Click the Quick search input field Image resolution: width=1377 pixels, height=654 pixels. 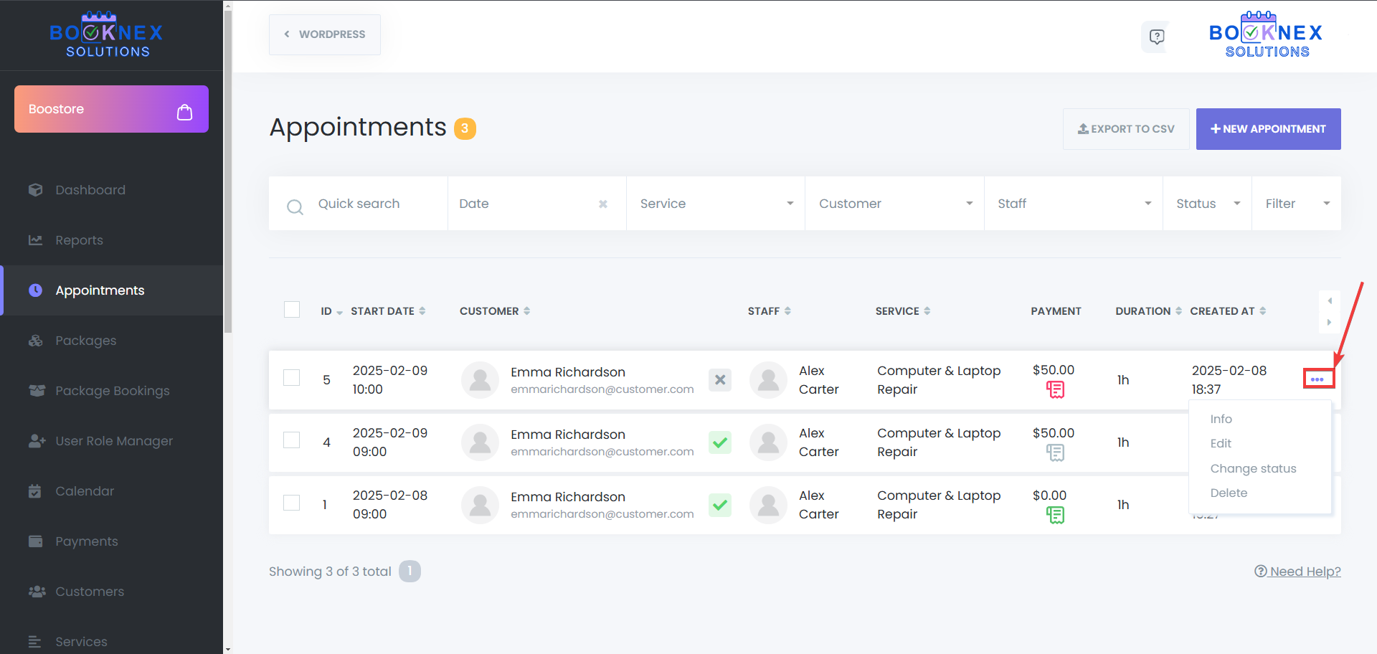point(373,204)
